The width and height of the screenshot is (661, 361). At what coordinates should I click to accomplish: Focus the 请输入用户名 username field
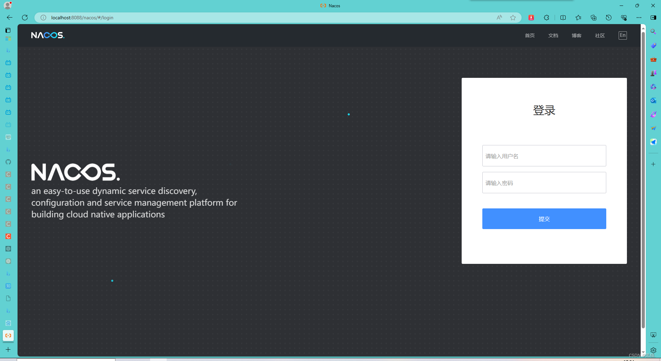pyautogui.click(x=544, y=156)
